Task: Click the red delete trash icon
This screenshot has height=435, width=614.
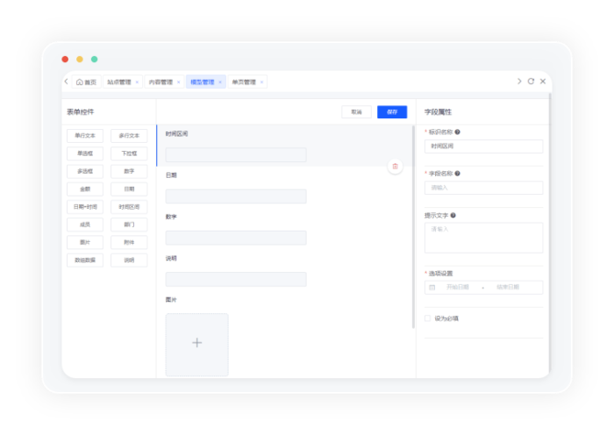Action: click(395, 166)
